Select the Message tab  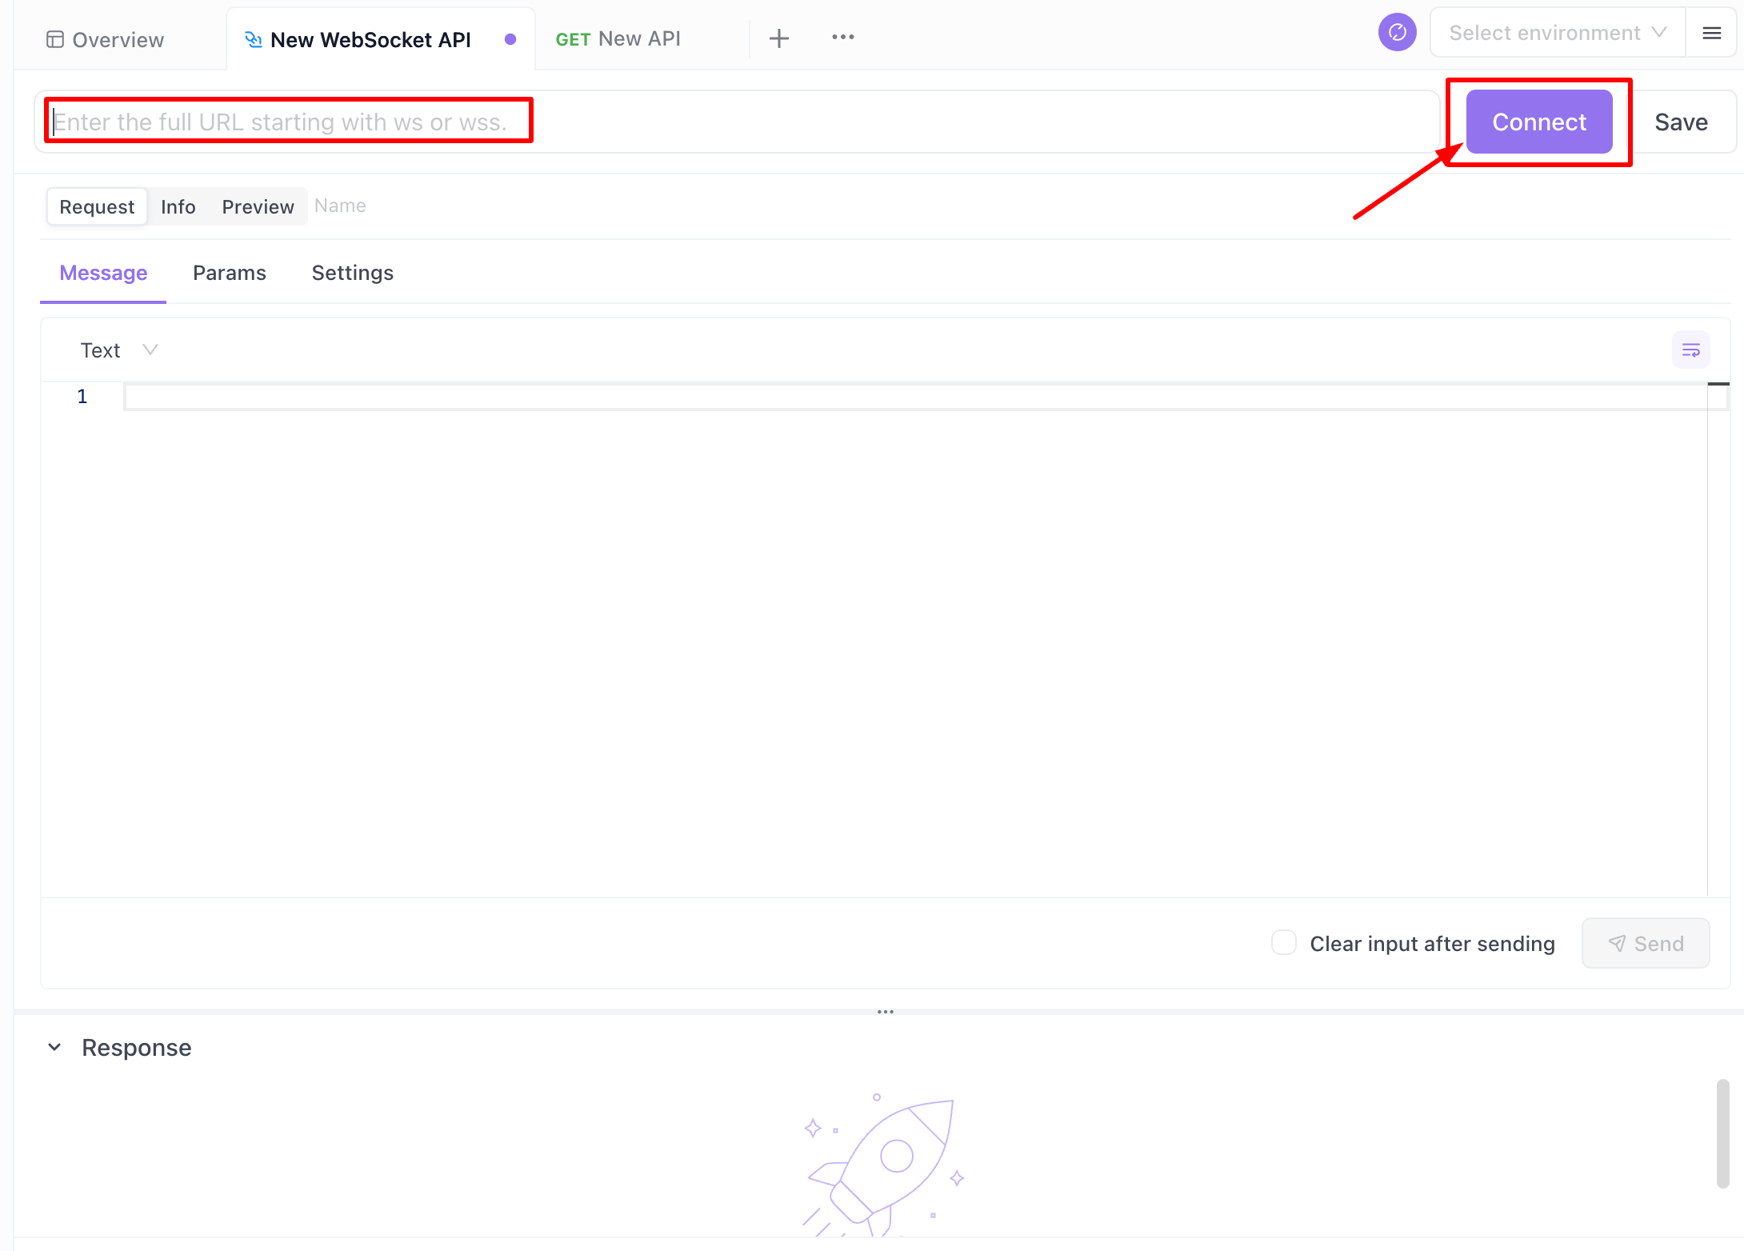[x=103, y=272]
